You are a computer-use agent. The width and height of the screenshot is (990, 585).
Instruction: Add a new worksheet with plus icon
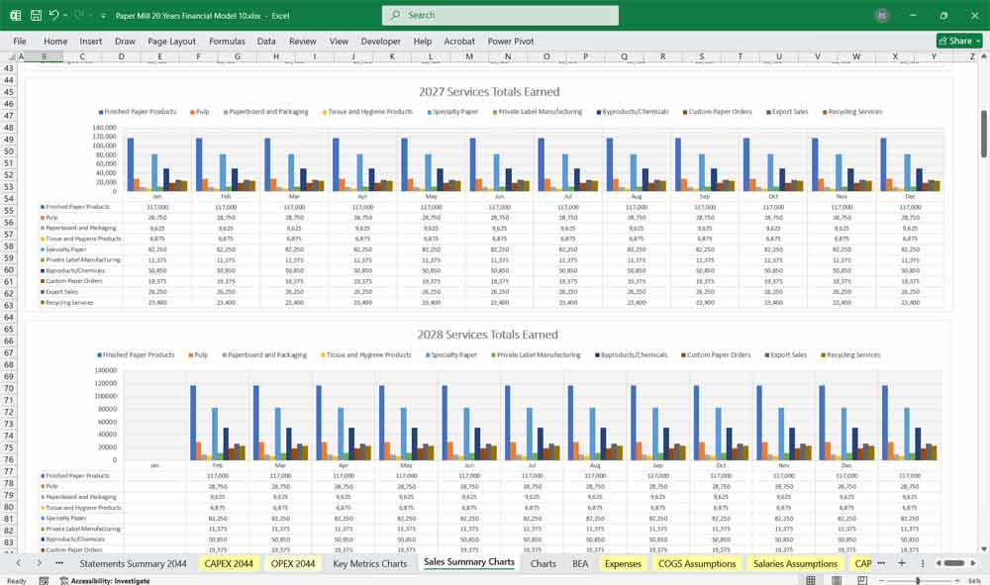click(901, 562)
